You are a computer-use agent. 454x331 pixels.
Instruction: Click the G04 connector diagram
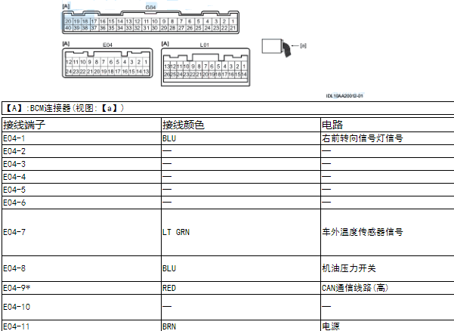click(x=150, y=23)
